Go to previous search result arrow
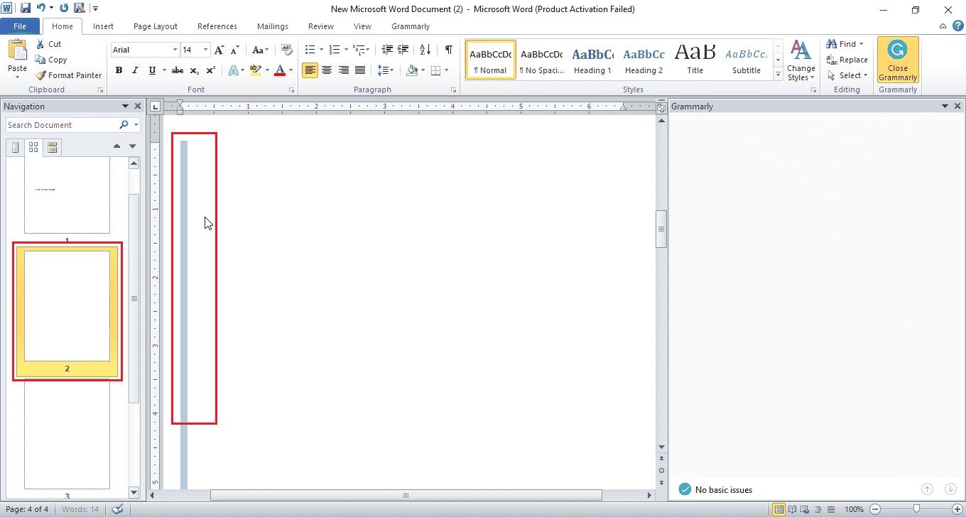This screenshot has height=517, width=966. click(117, 147)
